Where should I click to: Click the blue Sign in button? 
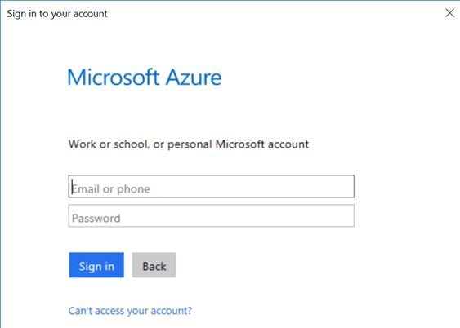96,265
